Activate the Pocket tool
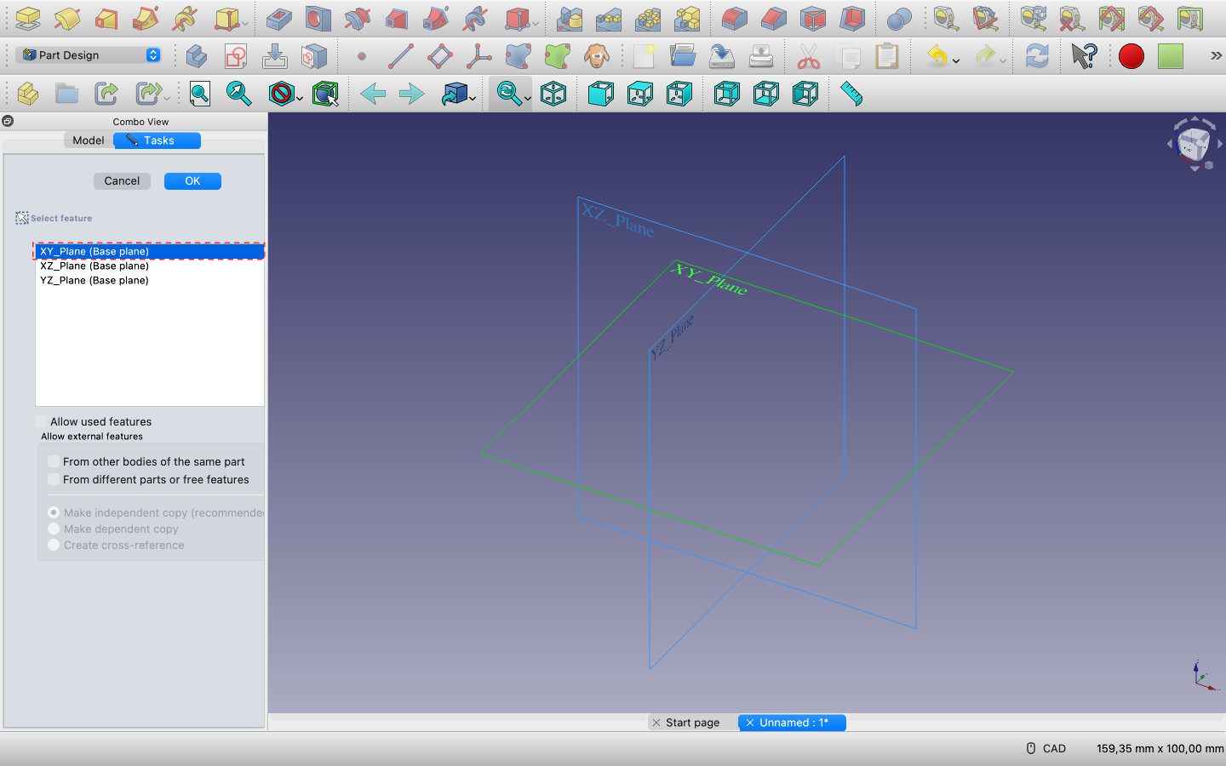This screenshot has width=1226, height=766. pos(278,18)
